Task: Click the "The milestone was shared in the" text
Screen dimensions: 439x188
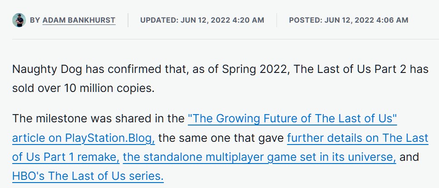Action: (x=98, y=119)
